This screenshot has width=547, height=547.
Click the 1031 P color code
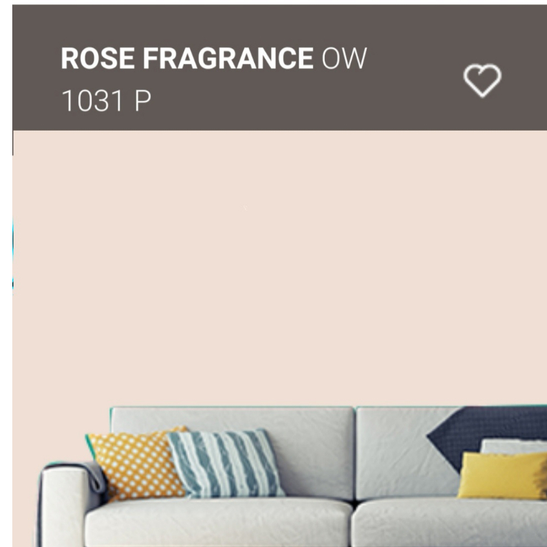click(107, 100)
